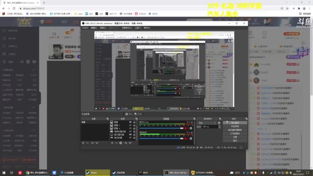
Task: Open the transition properties gear in Scene Transitions
Action: (219, 123)
